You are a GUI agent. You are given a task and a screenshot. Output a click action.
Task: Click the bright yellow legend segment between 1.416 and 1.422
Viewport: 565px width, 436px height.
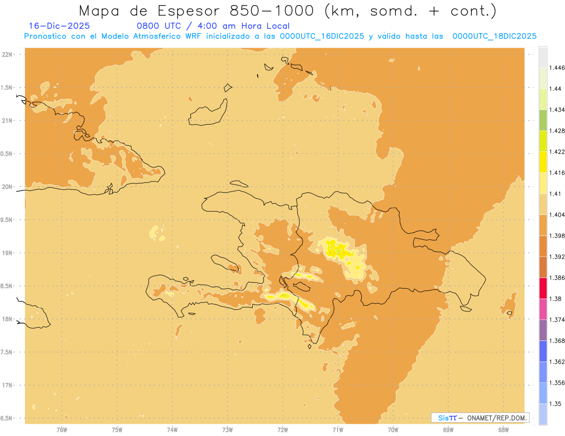coord(543,162)
